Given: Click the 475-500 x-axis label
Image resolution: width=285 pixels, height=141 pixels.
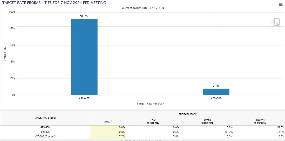Looking at the screenshot, I should point(216,98).
